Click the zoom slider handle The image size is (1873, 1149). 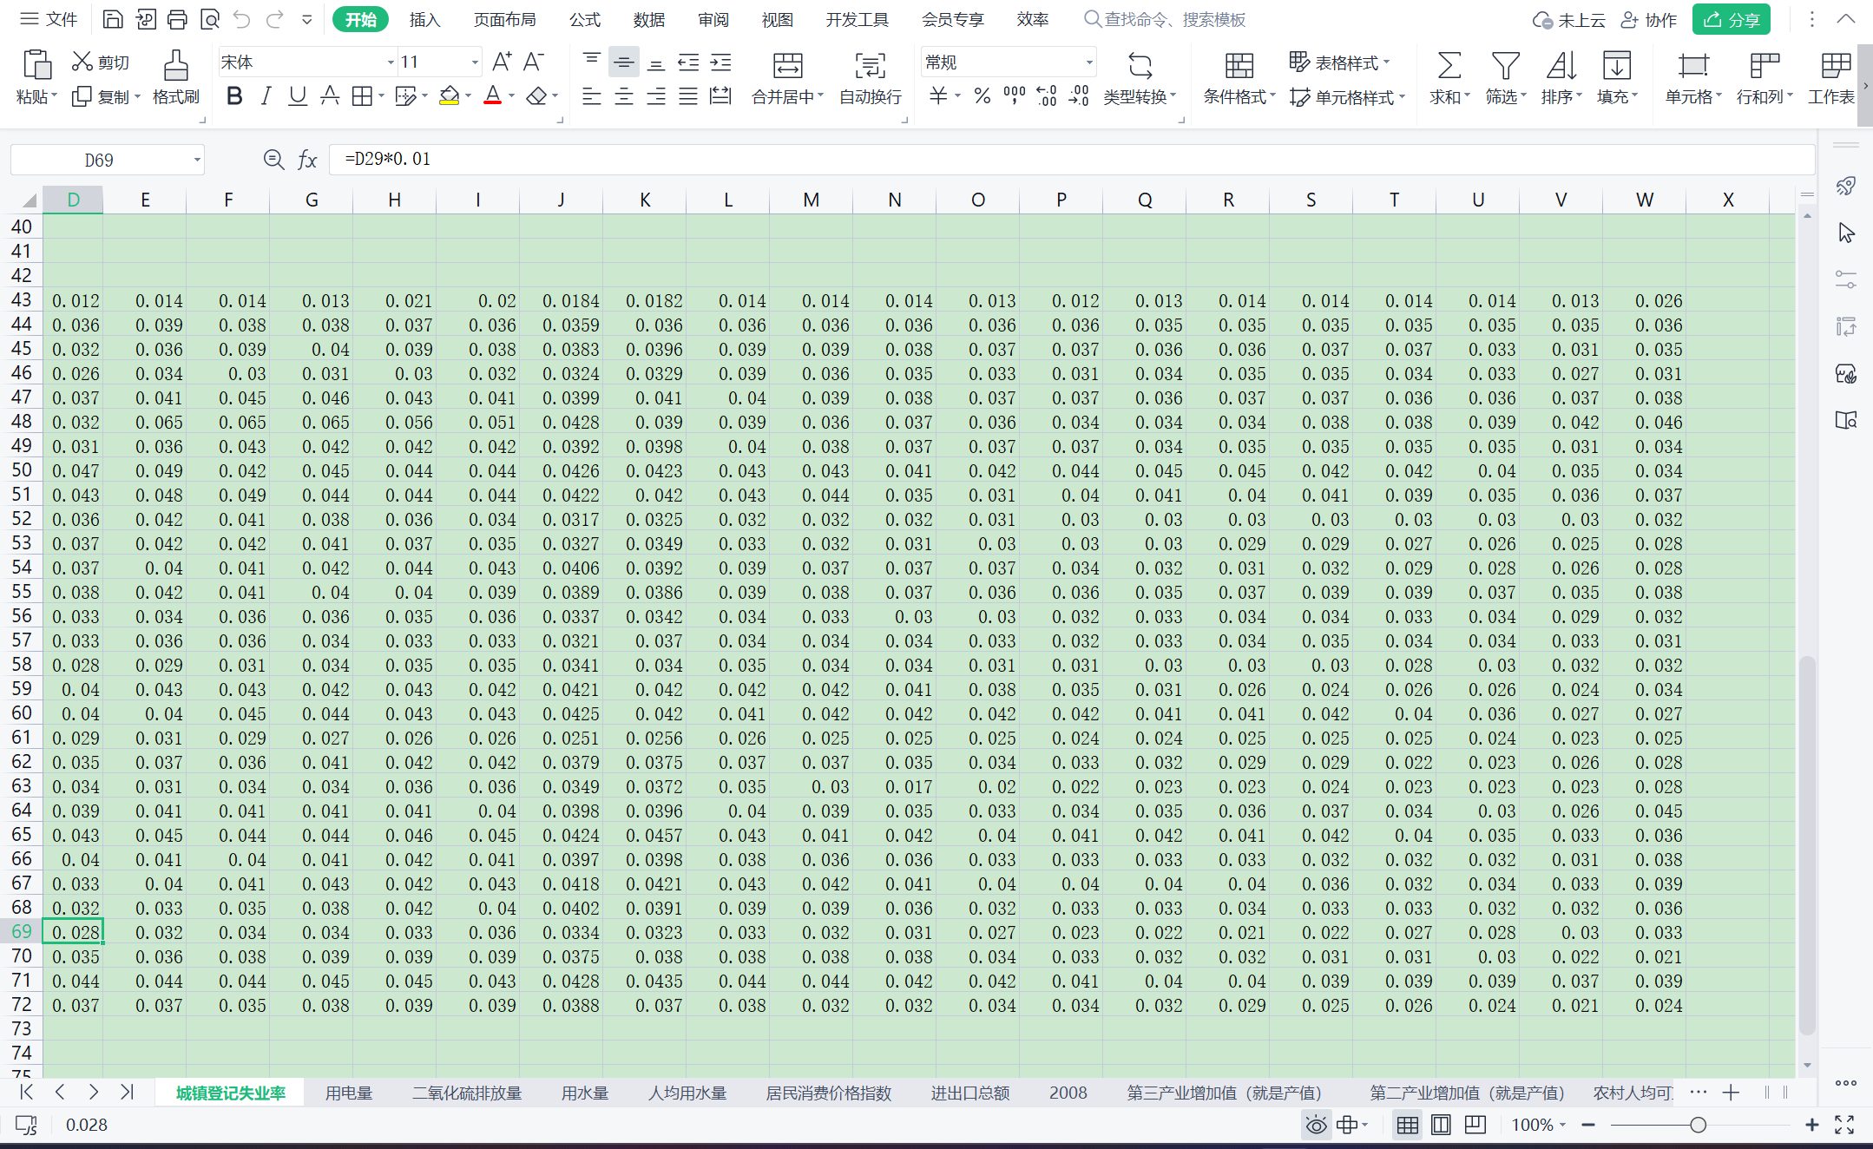[1698, 1126]
